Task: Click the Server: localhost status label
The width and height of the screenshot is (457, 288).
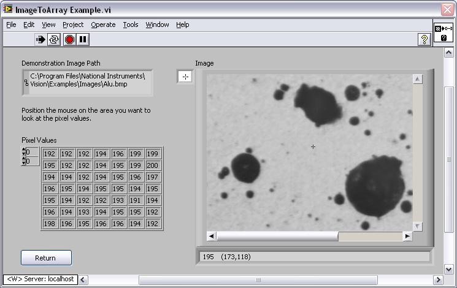Action: tap(40, 279)
